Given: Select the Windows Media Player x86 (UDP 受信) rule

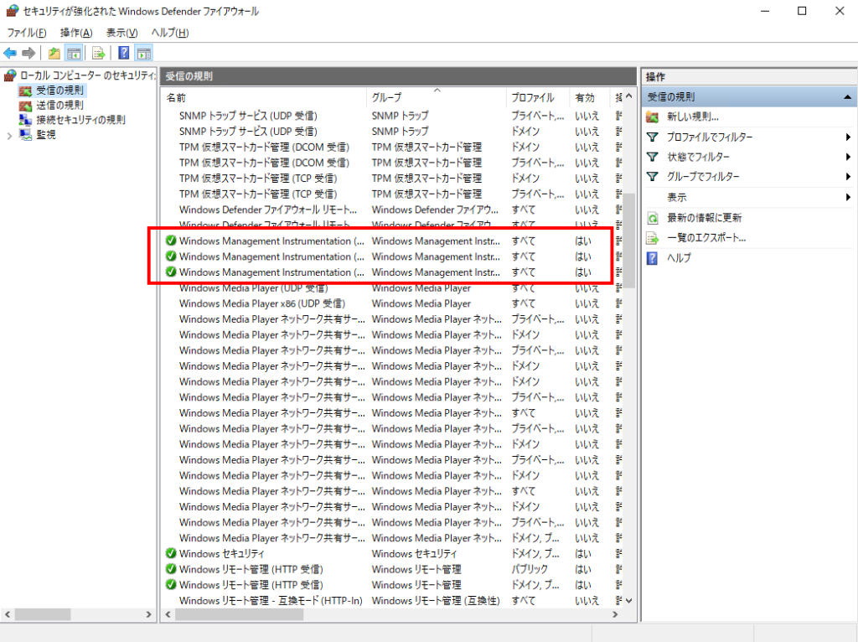Looking at the screenshot, I should coord(262,303).
